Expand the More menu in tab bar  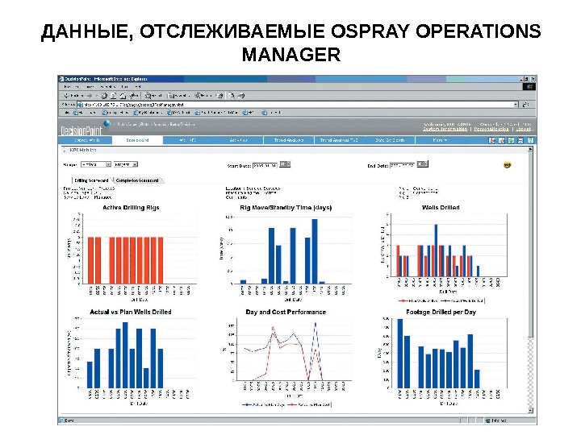point(440,140)
